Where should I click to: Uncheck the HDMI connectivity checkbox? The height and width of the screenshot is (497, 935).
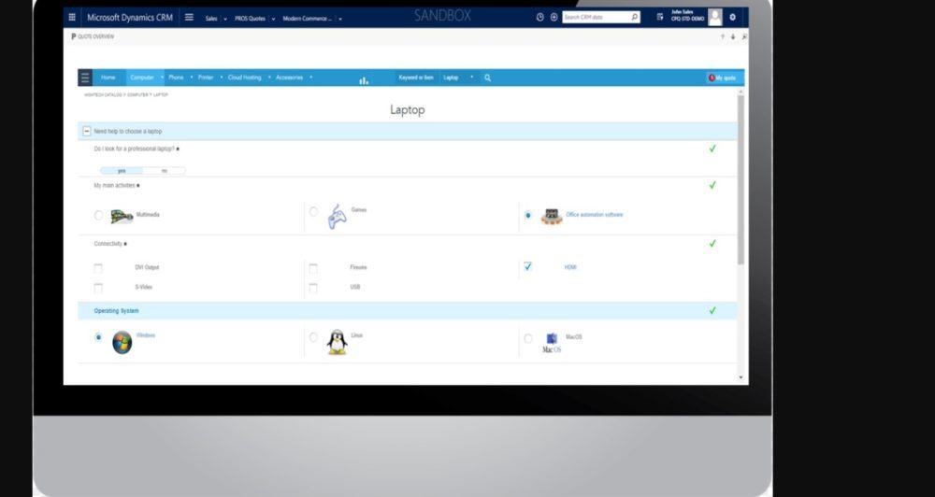pos(527,266)
